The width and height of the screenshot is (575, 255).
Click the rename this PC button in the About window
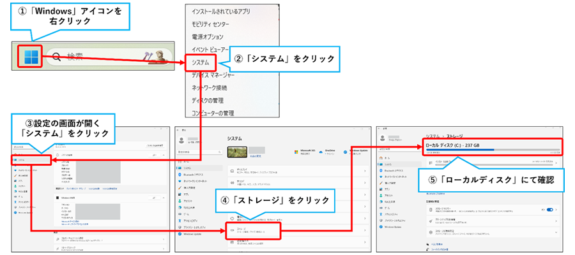coord(153,145)
